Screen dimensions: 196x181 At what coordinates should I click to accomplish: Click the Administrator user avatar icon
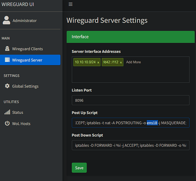point(6,20)
